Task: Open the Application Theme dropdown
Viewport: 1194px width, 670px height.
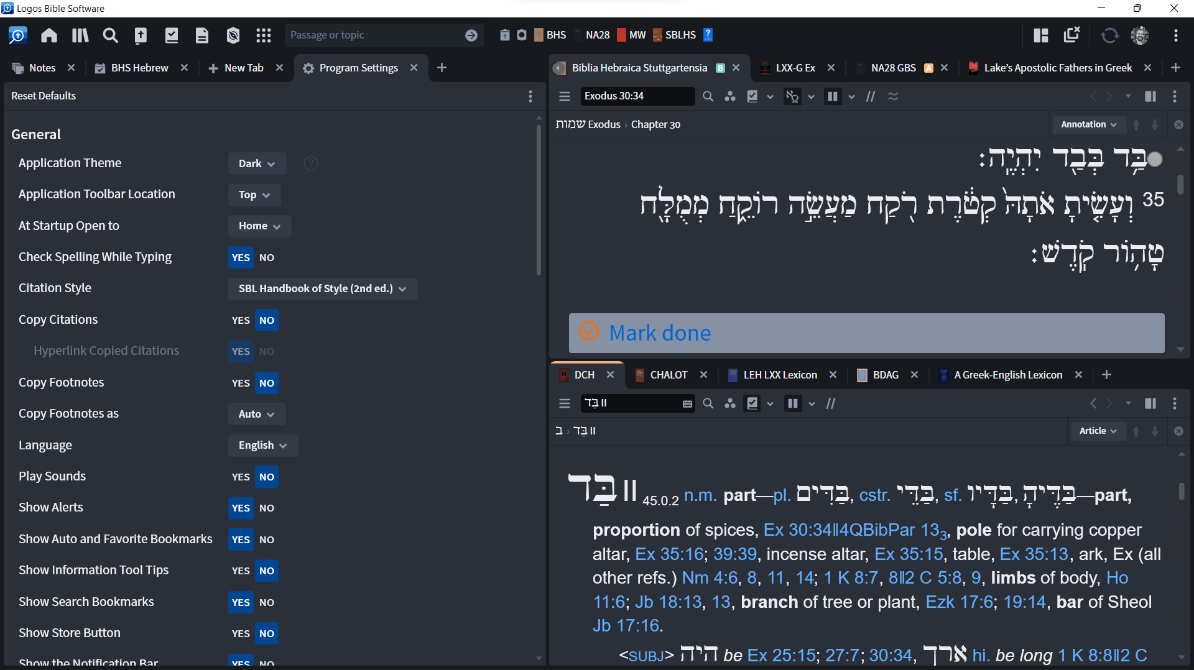Action: (257, 163)
